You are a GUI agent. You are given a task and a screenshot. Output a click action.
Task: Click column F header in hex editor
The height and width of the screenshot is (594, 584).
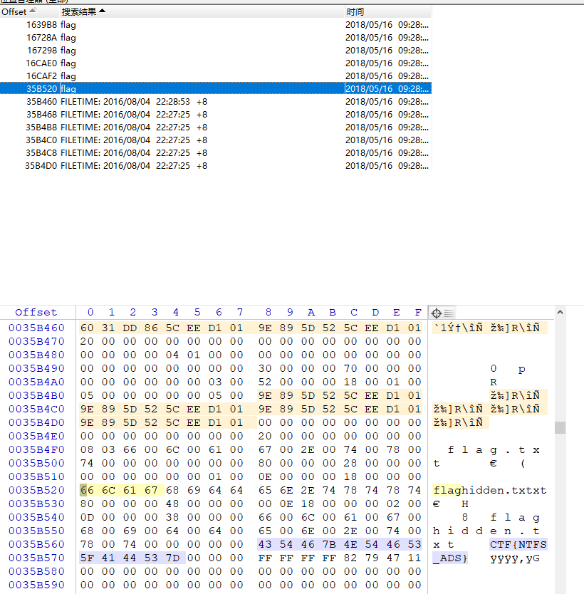coord(417,313)
